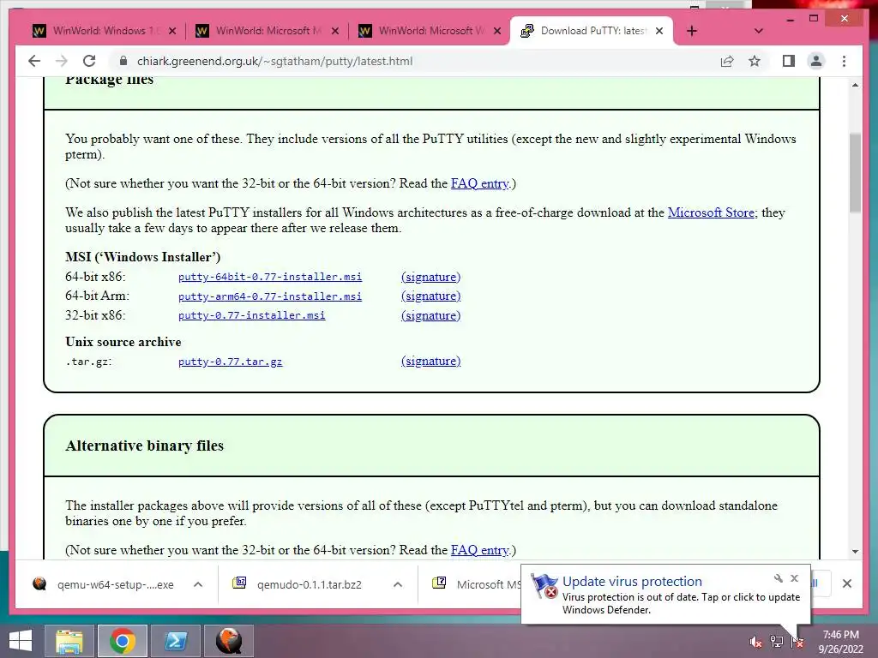This screenshot has height=658, width=878.
Task: Go back to previous page in Chrome
Action: [x=34, y=61]
